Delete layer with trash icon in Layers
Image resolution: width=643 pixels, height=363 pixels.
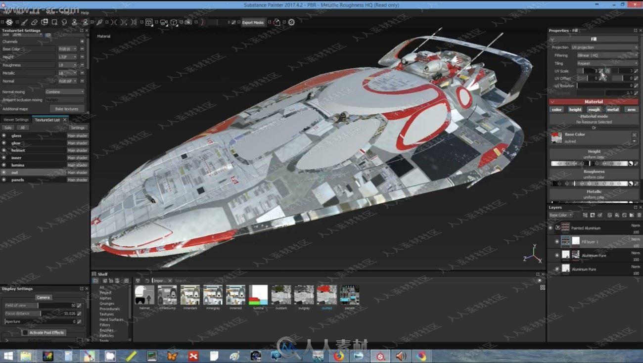click(x=639, y=215)
